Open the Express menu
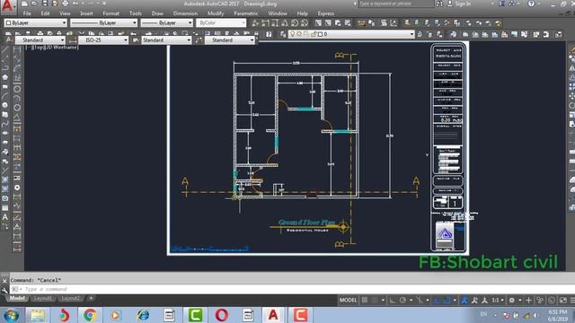This screenshot has width=575, height=323. [x=325, y=13]
